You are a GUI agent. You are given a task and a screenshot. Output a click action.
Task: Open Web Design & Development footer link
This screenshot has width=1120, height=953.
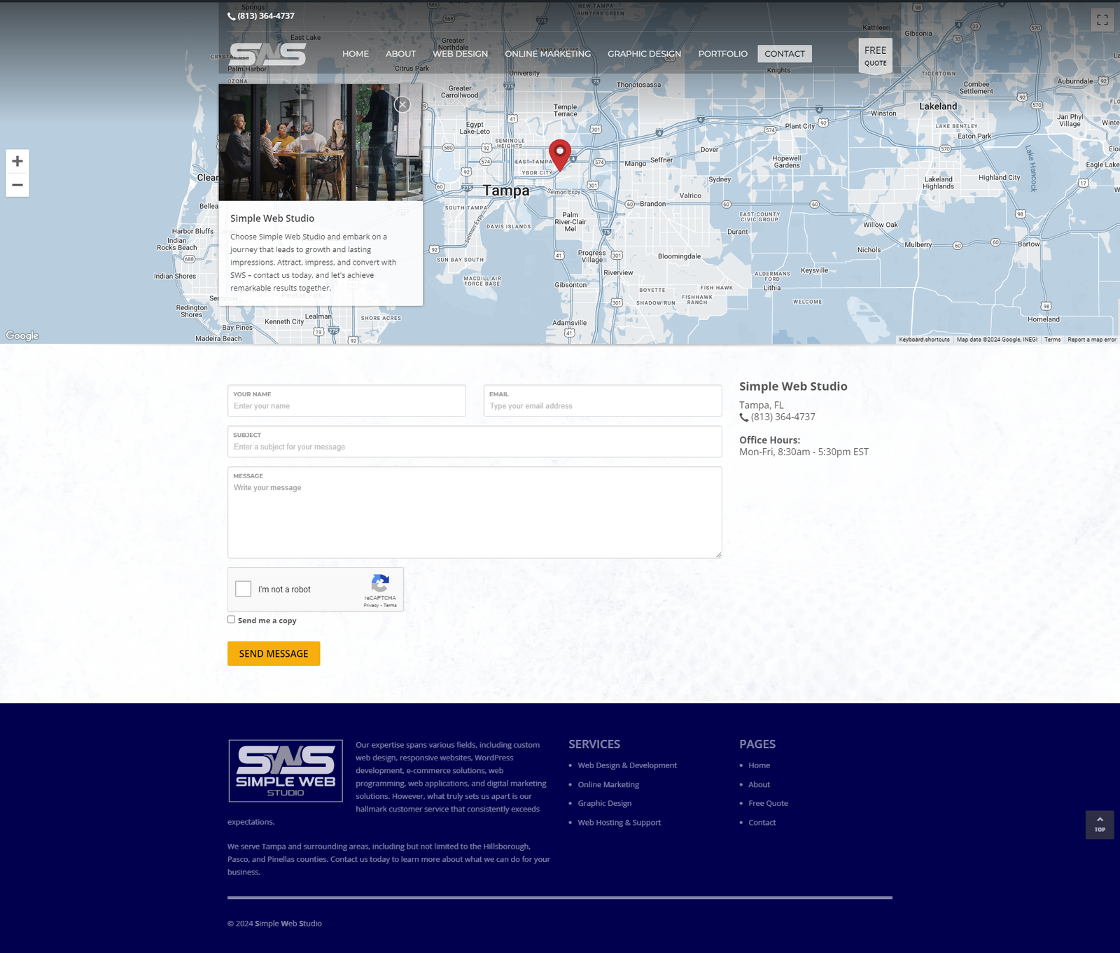tap(627, 765)
